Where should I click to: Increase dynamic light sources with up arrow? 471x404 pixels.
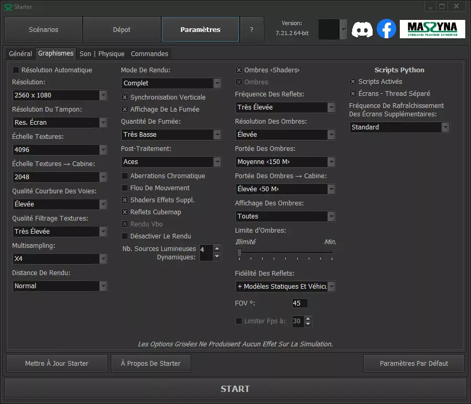click(217, 249)
